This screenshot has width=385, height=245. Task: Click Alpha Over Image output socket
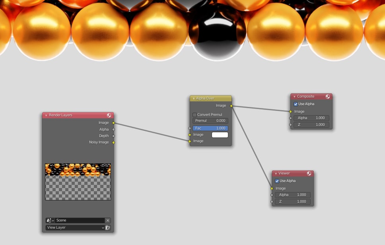coord(231,106)
